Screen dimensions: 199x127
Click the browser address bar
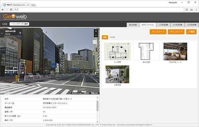pos(99,10)
